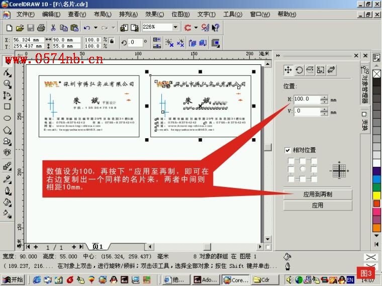
Task: Save the document with the floppy disk icon
Action: pos(31,28)
